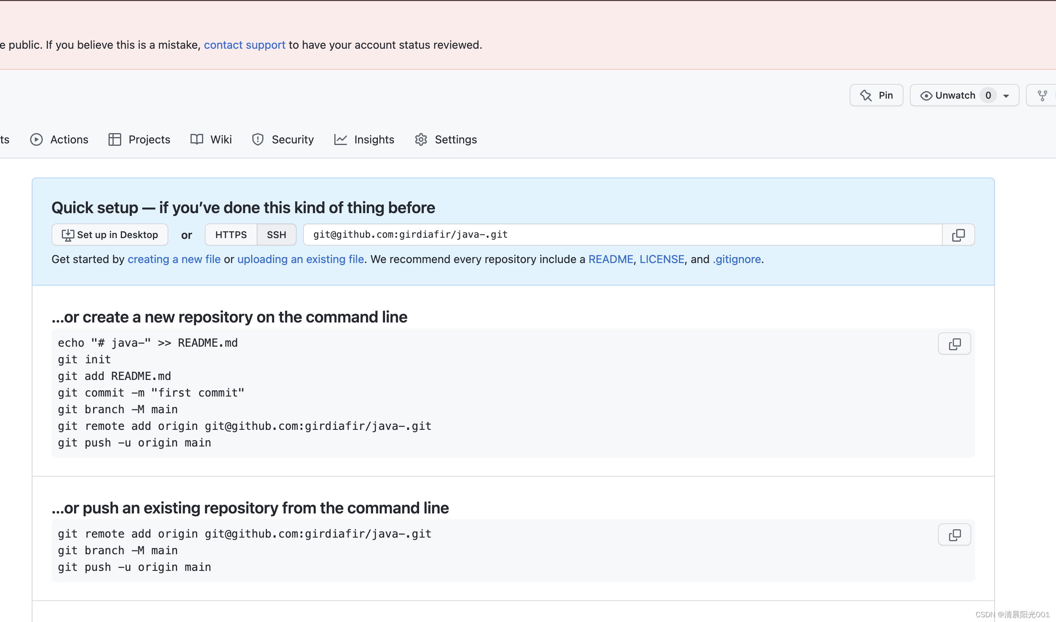Screen dimensions: 1056x622
Task: Click the contact support link
Action: tap(244, 45)
